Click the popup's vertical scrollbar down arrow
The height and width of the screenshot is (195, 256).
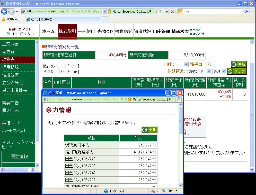(180, 185)
